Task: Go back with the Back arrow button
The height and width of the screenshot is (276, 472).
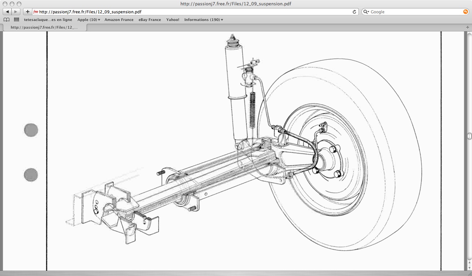Action: (x=7, y=12)
